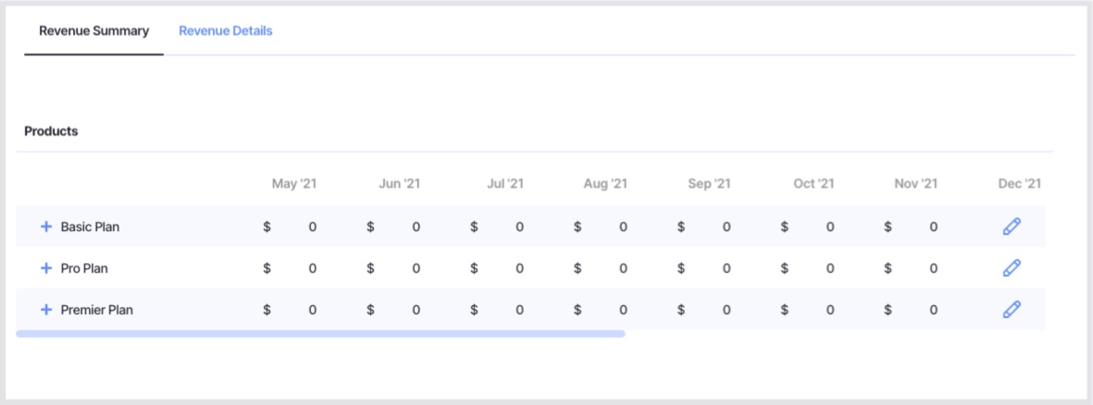Click the Premier Plan product name

pyautogui.click(x=96, y=310)
